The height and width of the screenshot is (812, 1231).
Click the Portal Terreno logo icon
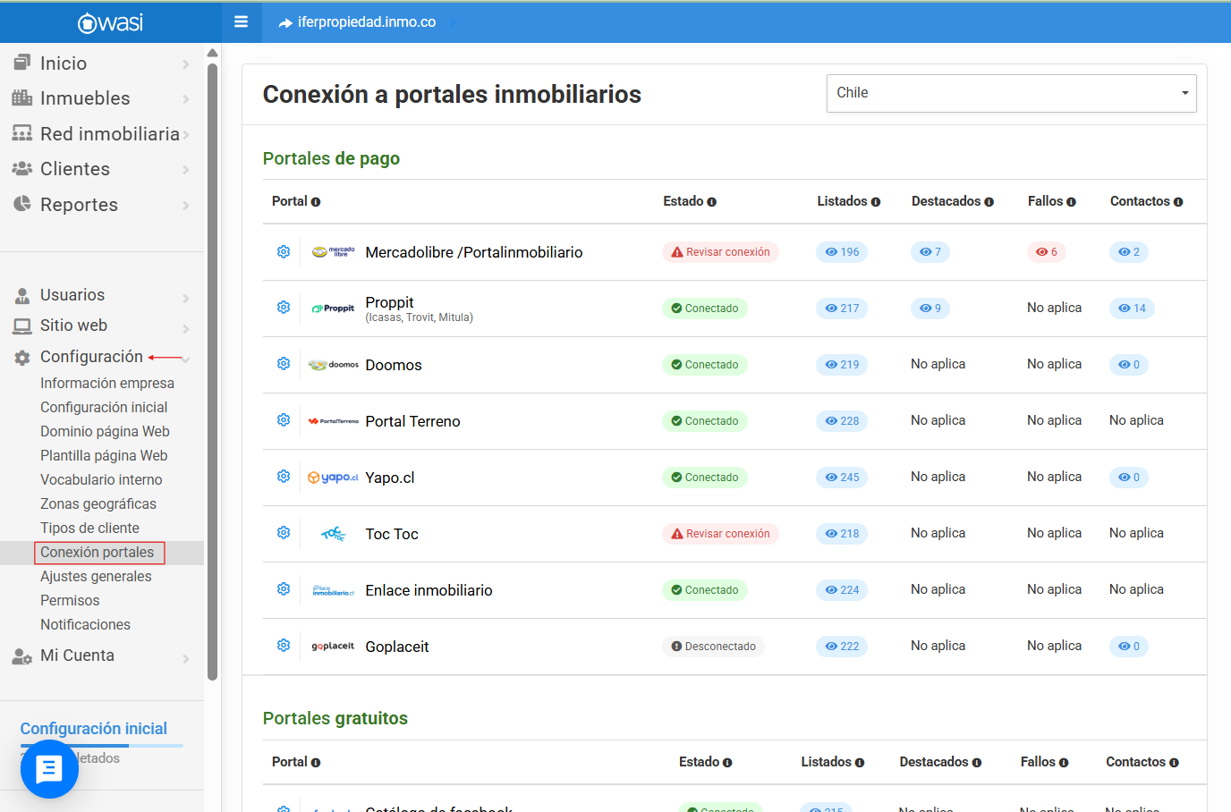pos(333,421)
